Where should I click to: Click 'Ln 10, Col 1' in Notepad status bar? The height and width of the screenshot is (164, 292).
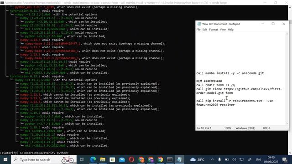pos(204,128)
